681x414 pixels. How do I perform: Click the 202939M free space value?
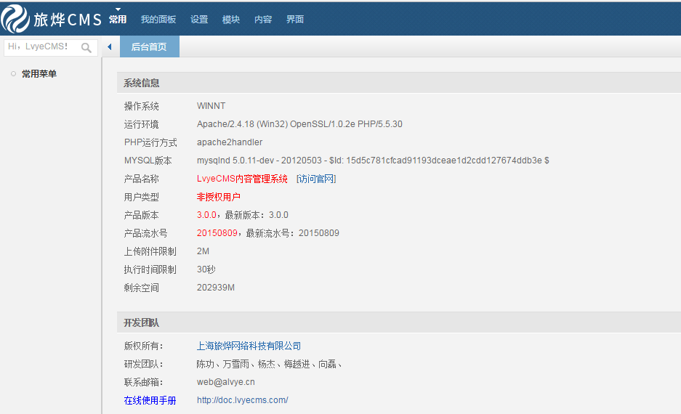pyautogui.click(x=216, y=288)
